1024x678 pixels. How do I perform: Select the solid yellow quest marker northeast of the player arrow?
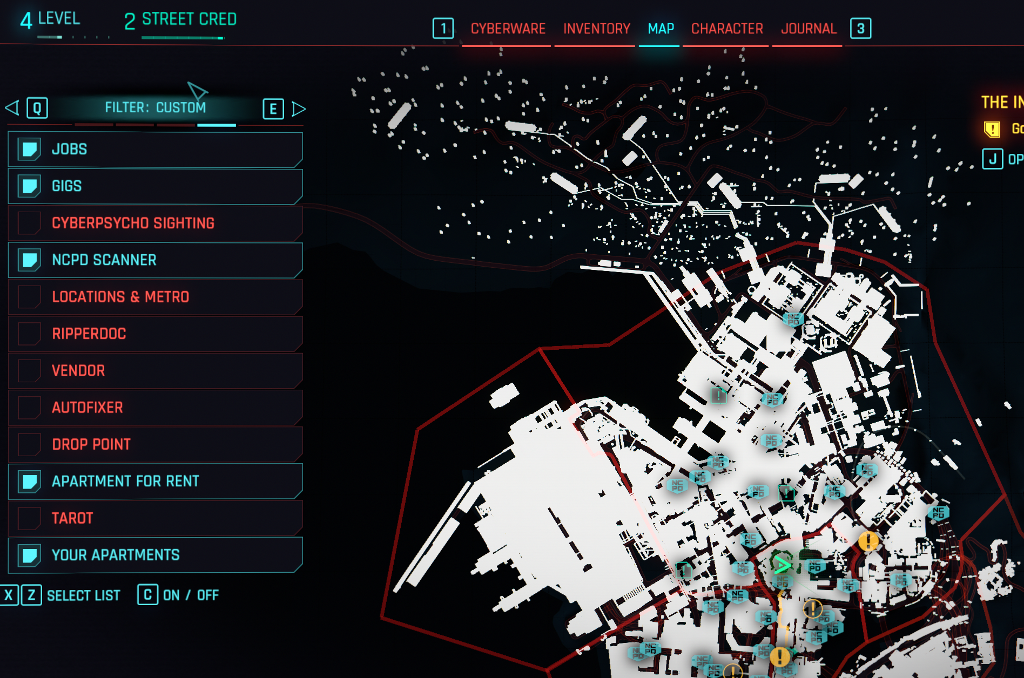point(868,540)
